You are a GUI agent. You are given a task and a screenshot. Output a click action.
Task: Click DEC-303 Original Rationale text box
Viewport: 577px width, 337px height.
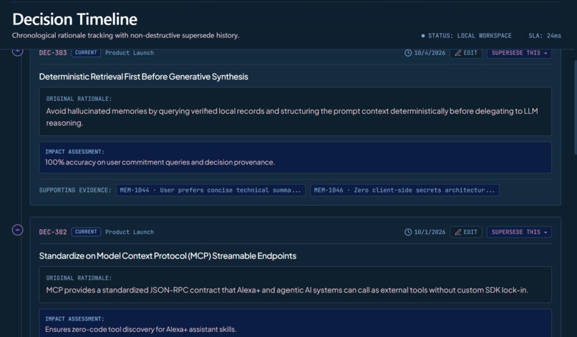[295, 111]
